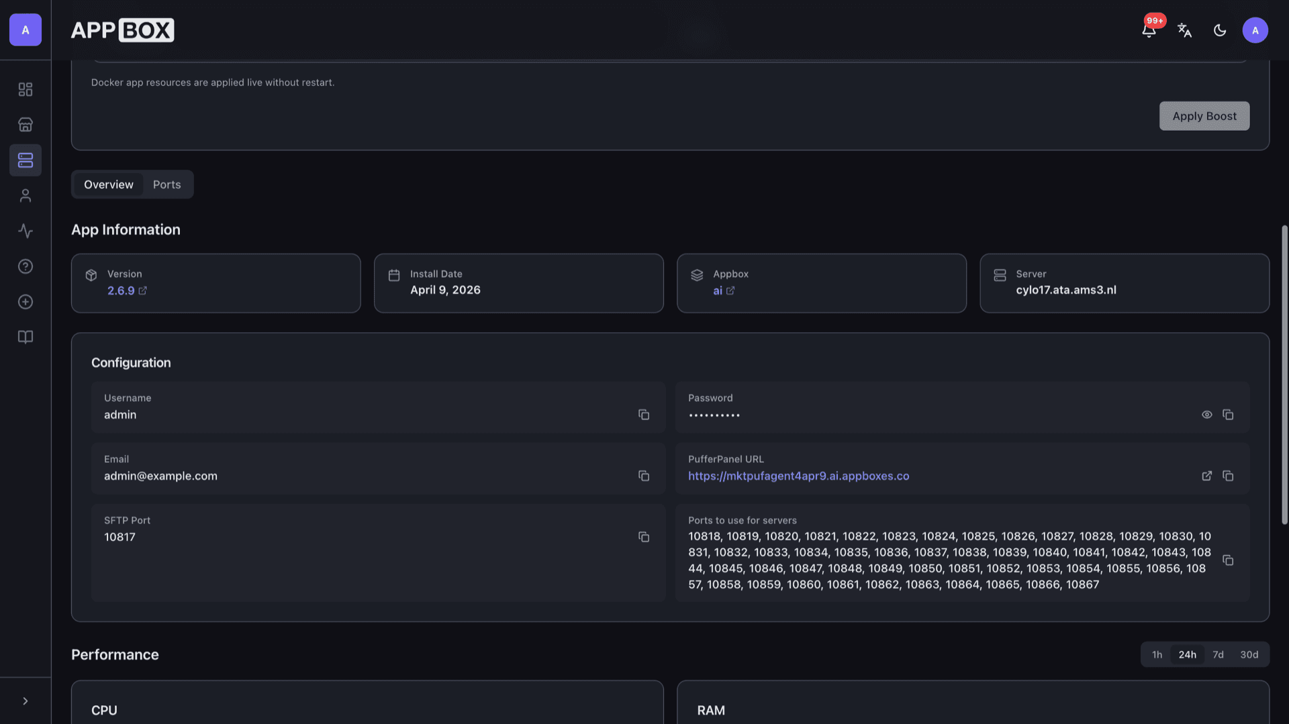This screenshot has width=1289, height=724.
Task: Click the Apply Boost button
Action: pos(1204,116)
